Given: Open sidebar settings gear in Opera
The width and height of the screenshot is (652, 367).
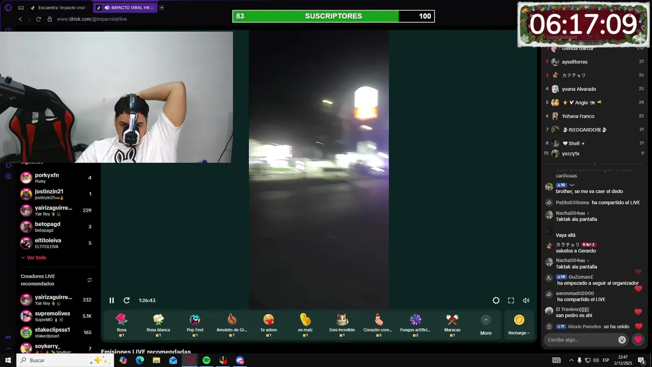Looking at the screenshot, I should click(x=8, y=176).
